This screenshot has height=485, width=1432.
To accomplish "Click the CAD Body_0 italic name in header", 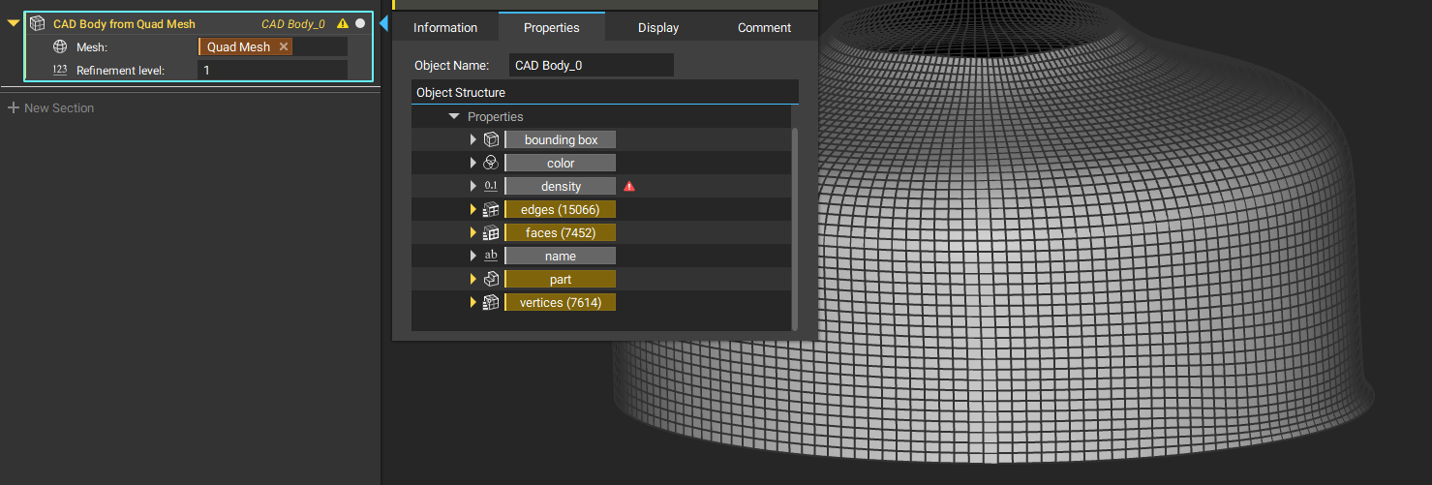I will pyautogui.click(x=293, y=23).
